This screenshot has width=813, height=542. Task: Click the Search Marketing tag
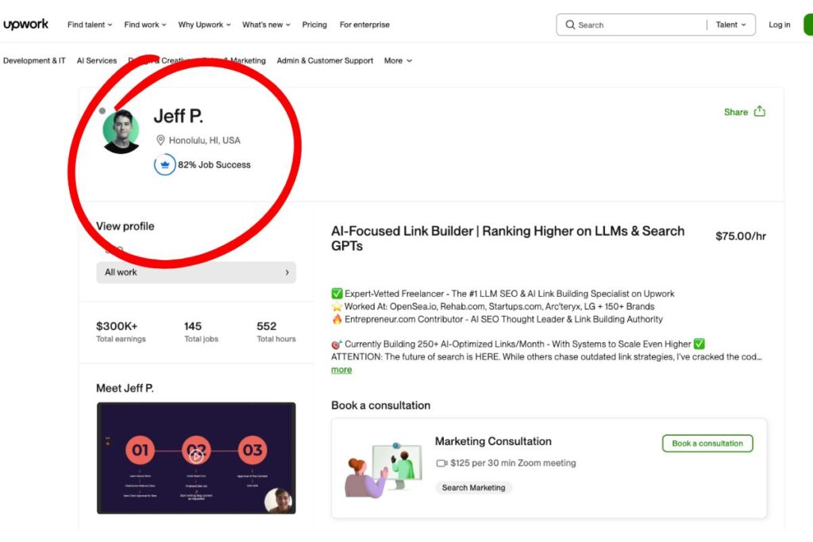pyautogui.click(x=473, y=487)
